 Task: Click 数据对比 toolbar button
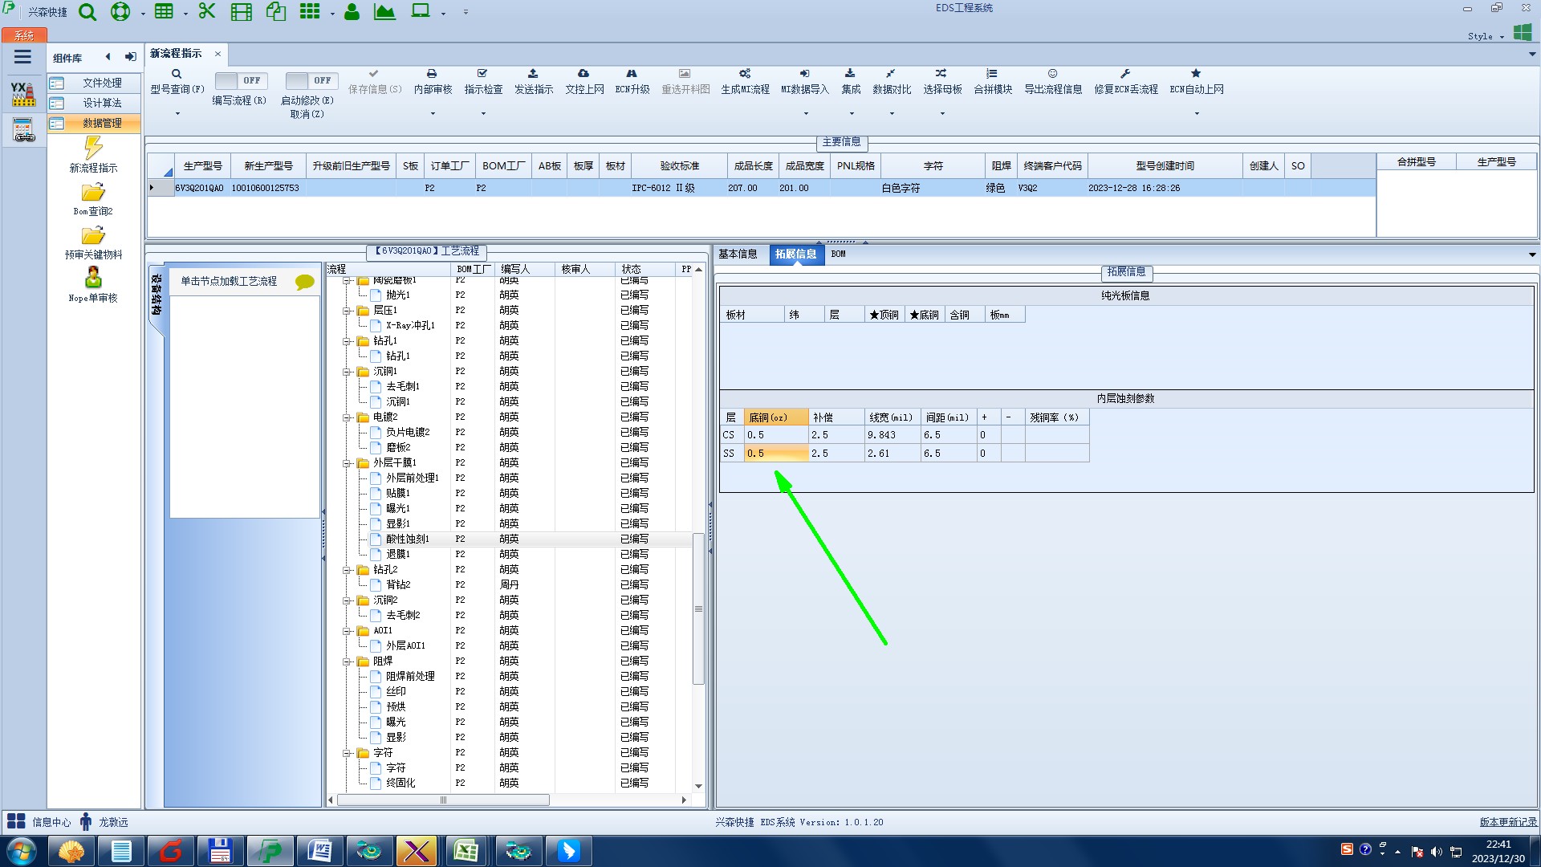click(892, 82)
